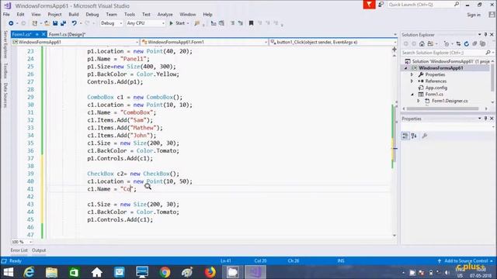Viewport: 497px width, 279px height.
Task: Expand the References node in Solution Explorer
Action: coord(412,81)
